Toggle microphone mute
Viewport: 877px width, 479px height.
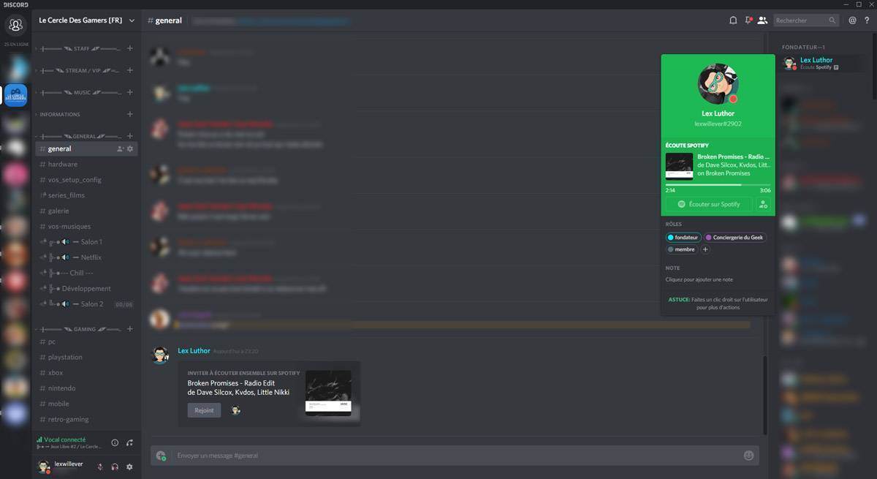point(100,467)
